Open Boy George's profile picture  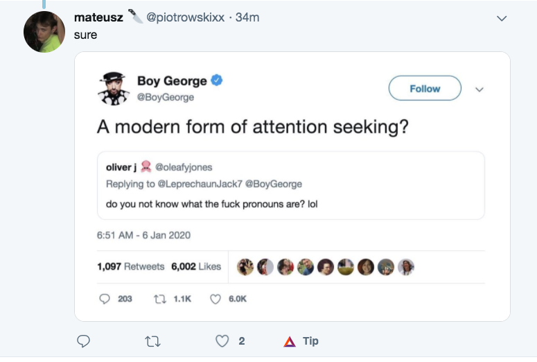point(114,89)
